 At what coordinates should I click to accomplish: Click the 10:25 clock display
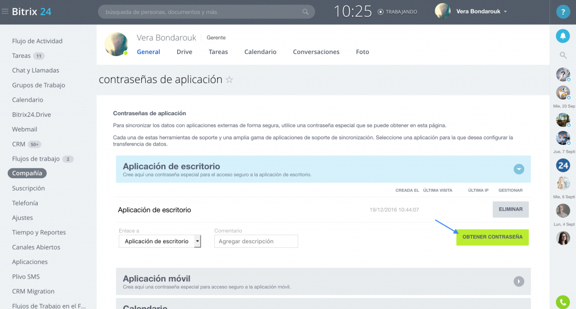coord(353,12)
